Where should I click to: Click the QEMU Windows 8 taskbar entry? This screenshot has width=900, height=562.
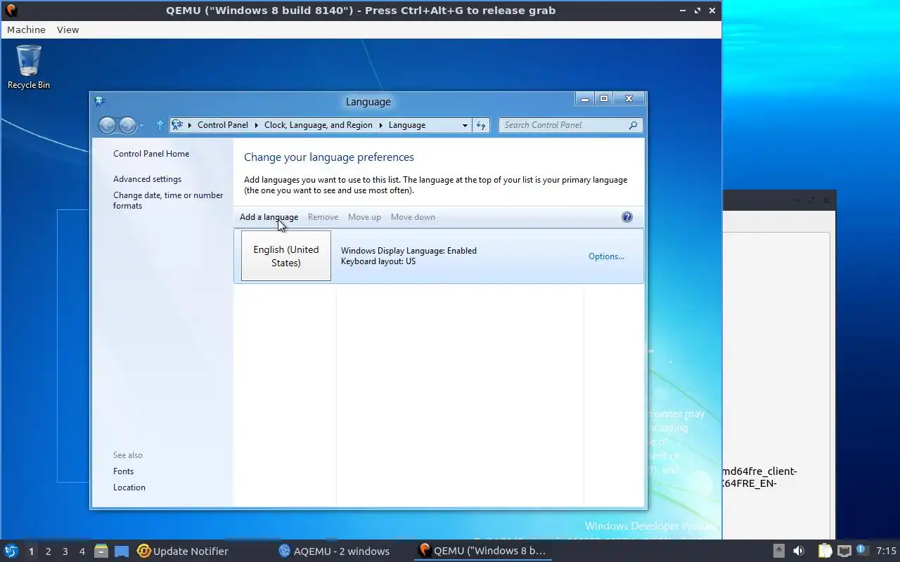coord(482,551)
